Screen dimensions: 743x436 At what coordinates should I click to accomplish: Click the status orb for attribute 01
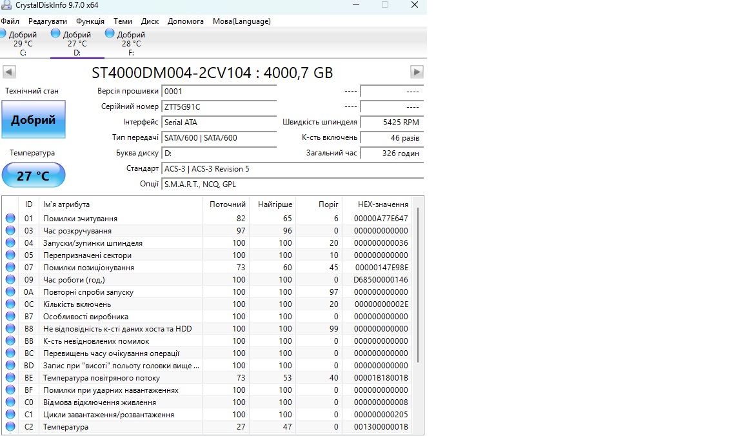coord(10,219)
